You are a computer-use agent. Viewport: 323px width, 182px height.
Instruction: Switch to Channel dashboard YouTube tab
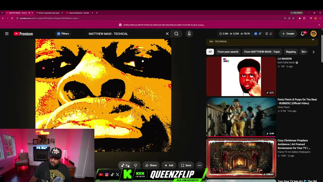pos(79,13)
